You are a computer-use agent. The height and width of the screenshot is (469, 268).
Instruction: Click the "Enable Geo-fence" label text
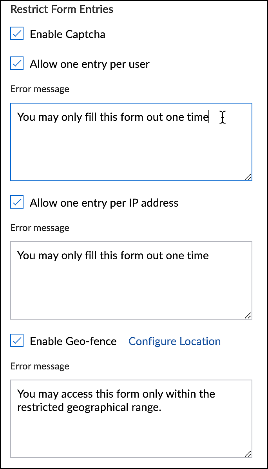coord(73,341)
